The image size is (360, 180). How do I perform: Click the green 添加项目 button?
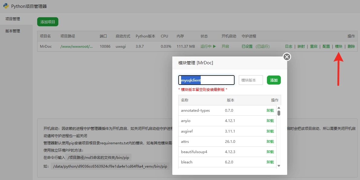tap(48, 22)
